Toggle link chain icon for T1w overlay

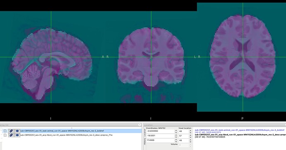(11, 135)
